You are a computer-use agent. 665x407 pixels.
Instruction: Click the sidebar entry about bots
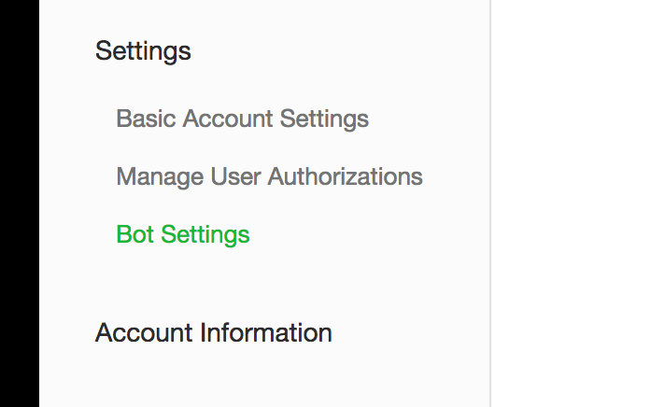point(183,233)
